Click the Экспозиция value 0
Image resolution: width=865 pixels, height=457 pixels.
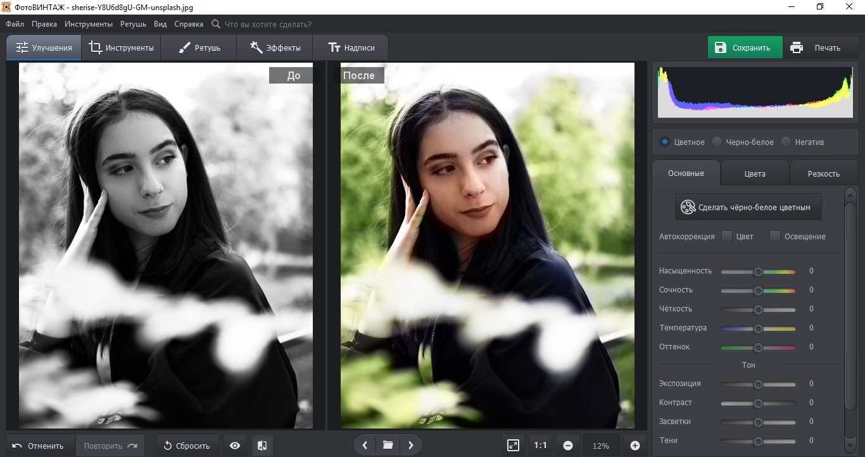point(811,384)
